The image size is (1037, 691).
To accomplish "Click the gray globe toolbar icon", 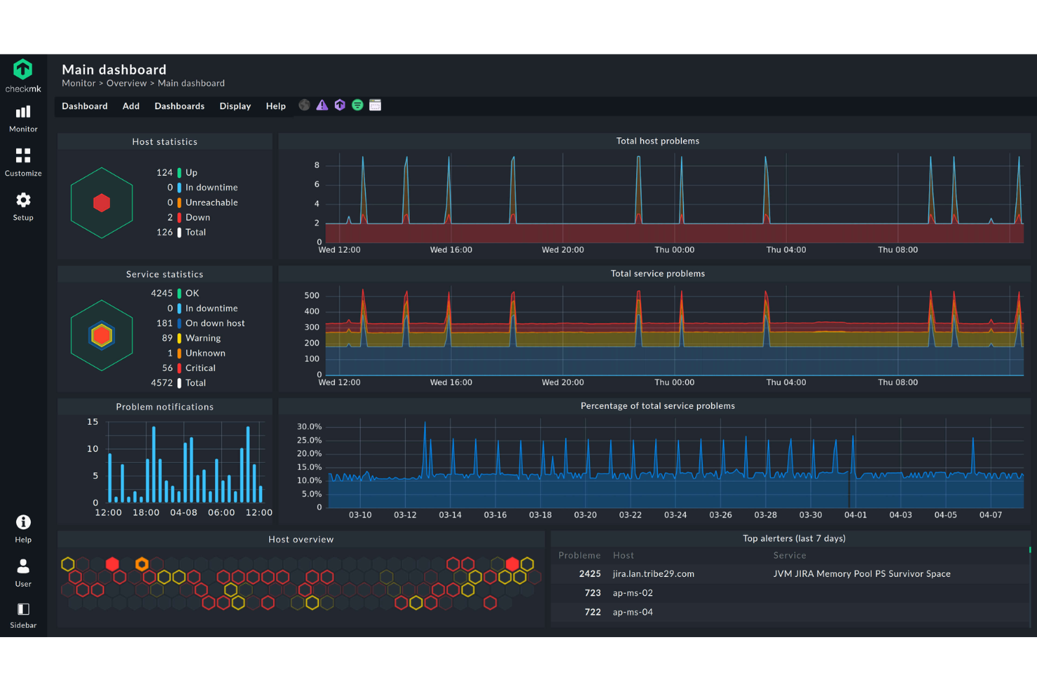I will (x=304, y=105).
